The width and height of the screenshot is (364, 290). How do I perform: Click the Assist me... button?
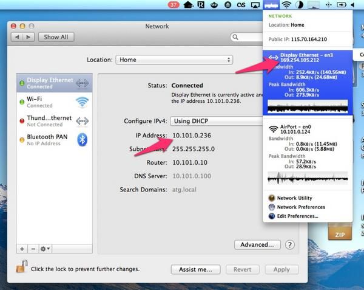point(195,269)
